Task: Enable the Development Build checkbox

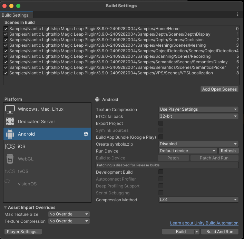Action: 161,172
